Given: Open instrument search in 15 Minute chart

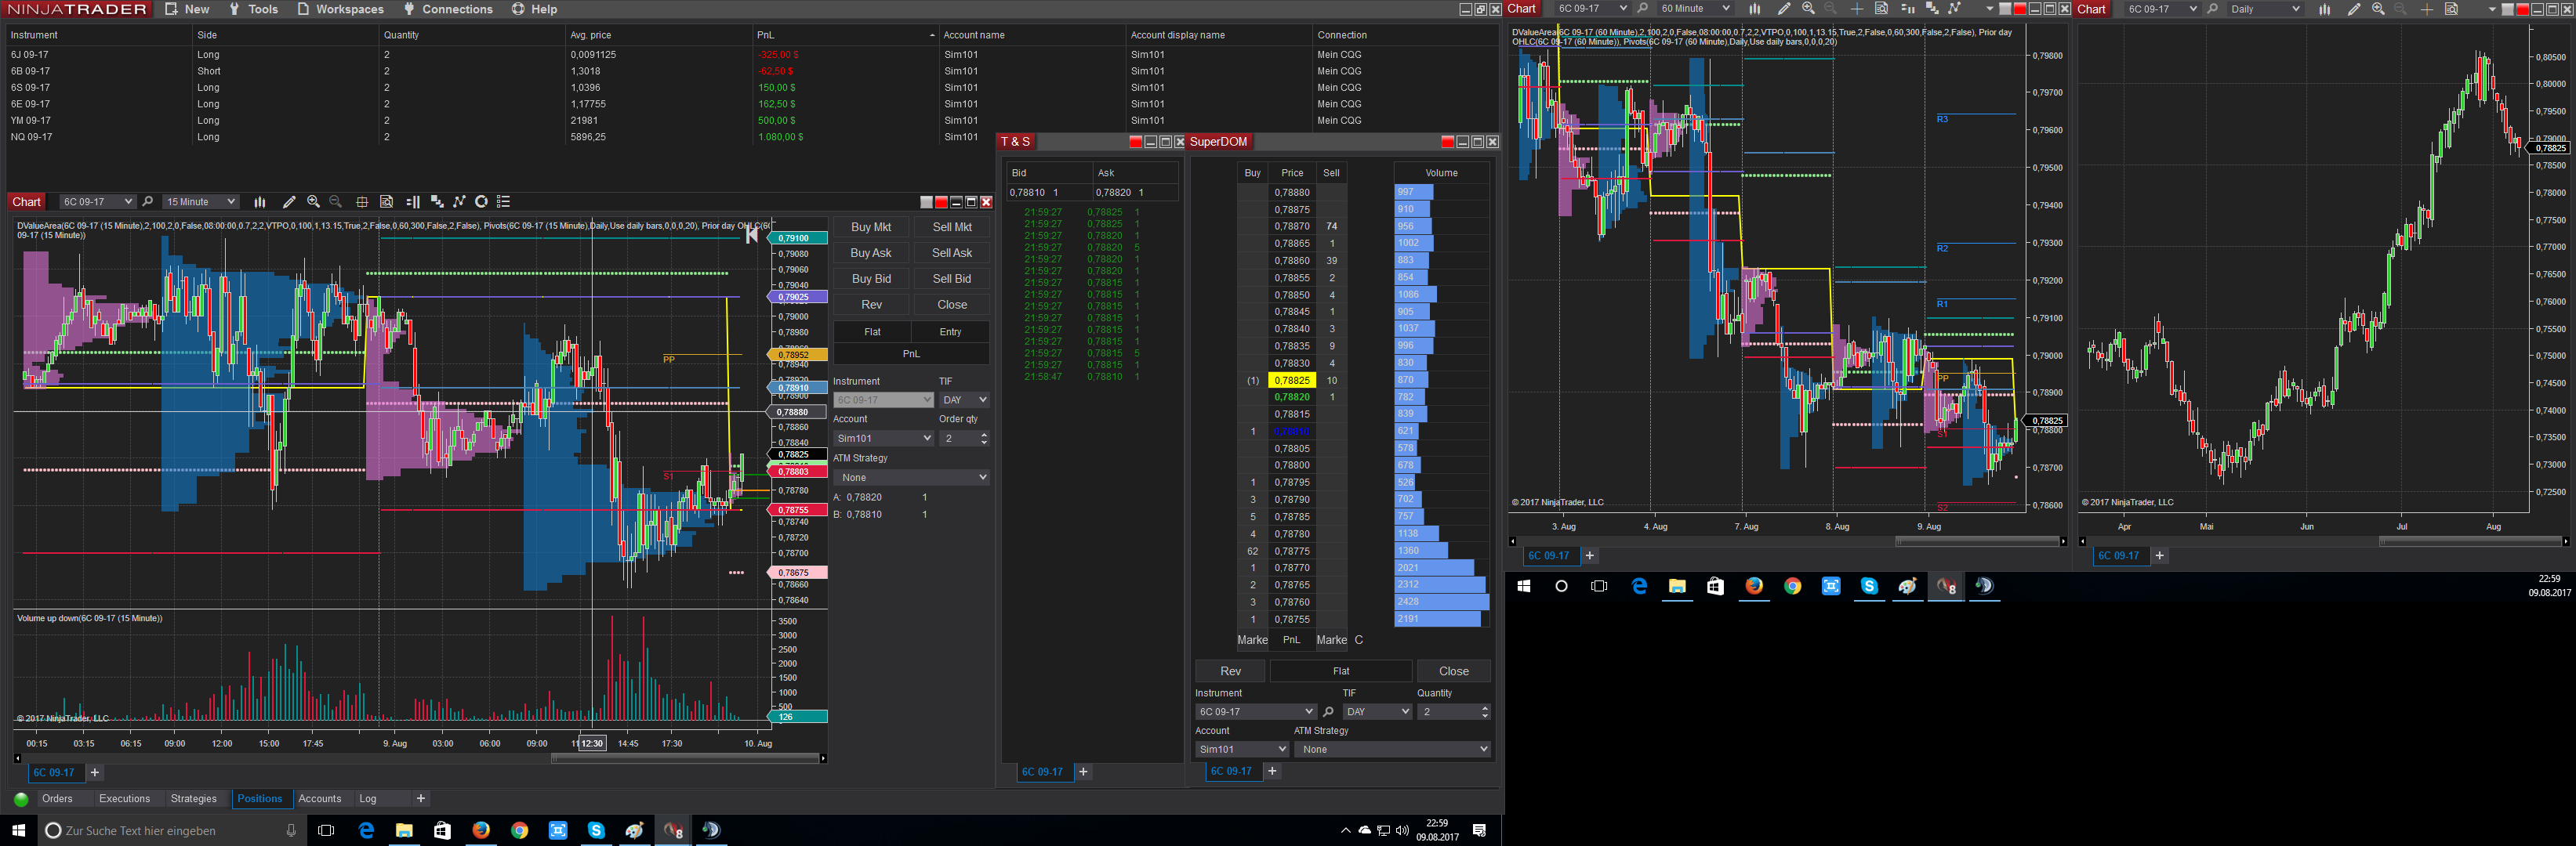Looking at the screenshot, I should point(148,202).
